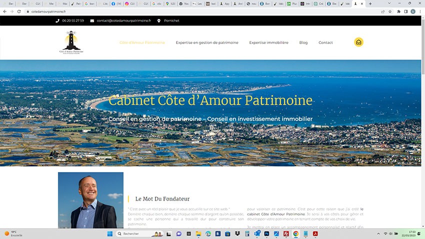The width and height of the screenshot is (425, 239).
Task: Open Microsoft Edge from the taskbar
Action: point(208,234)
